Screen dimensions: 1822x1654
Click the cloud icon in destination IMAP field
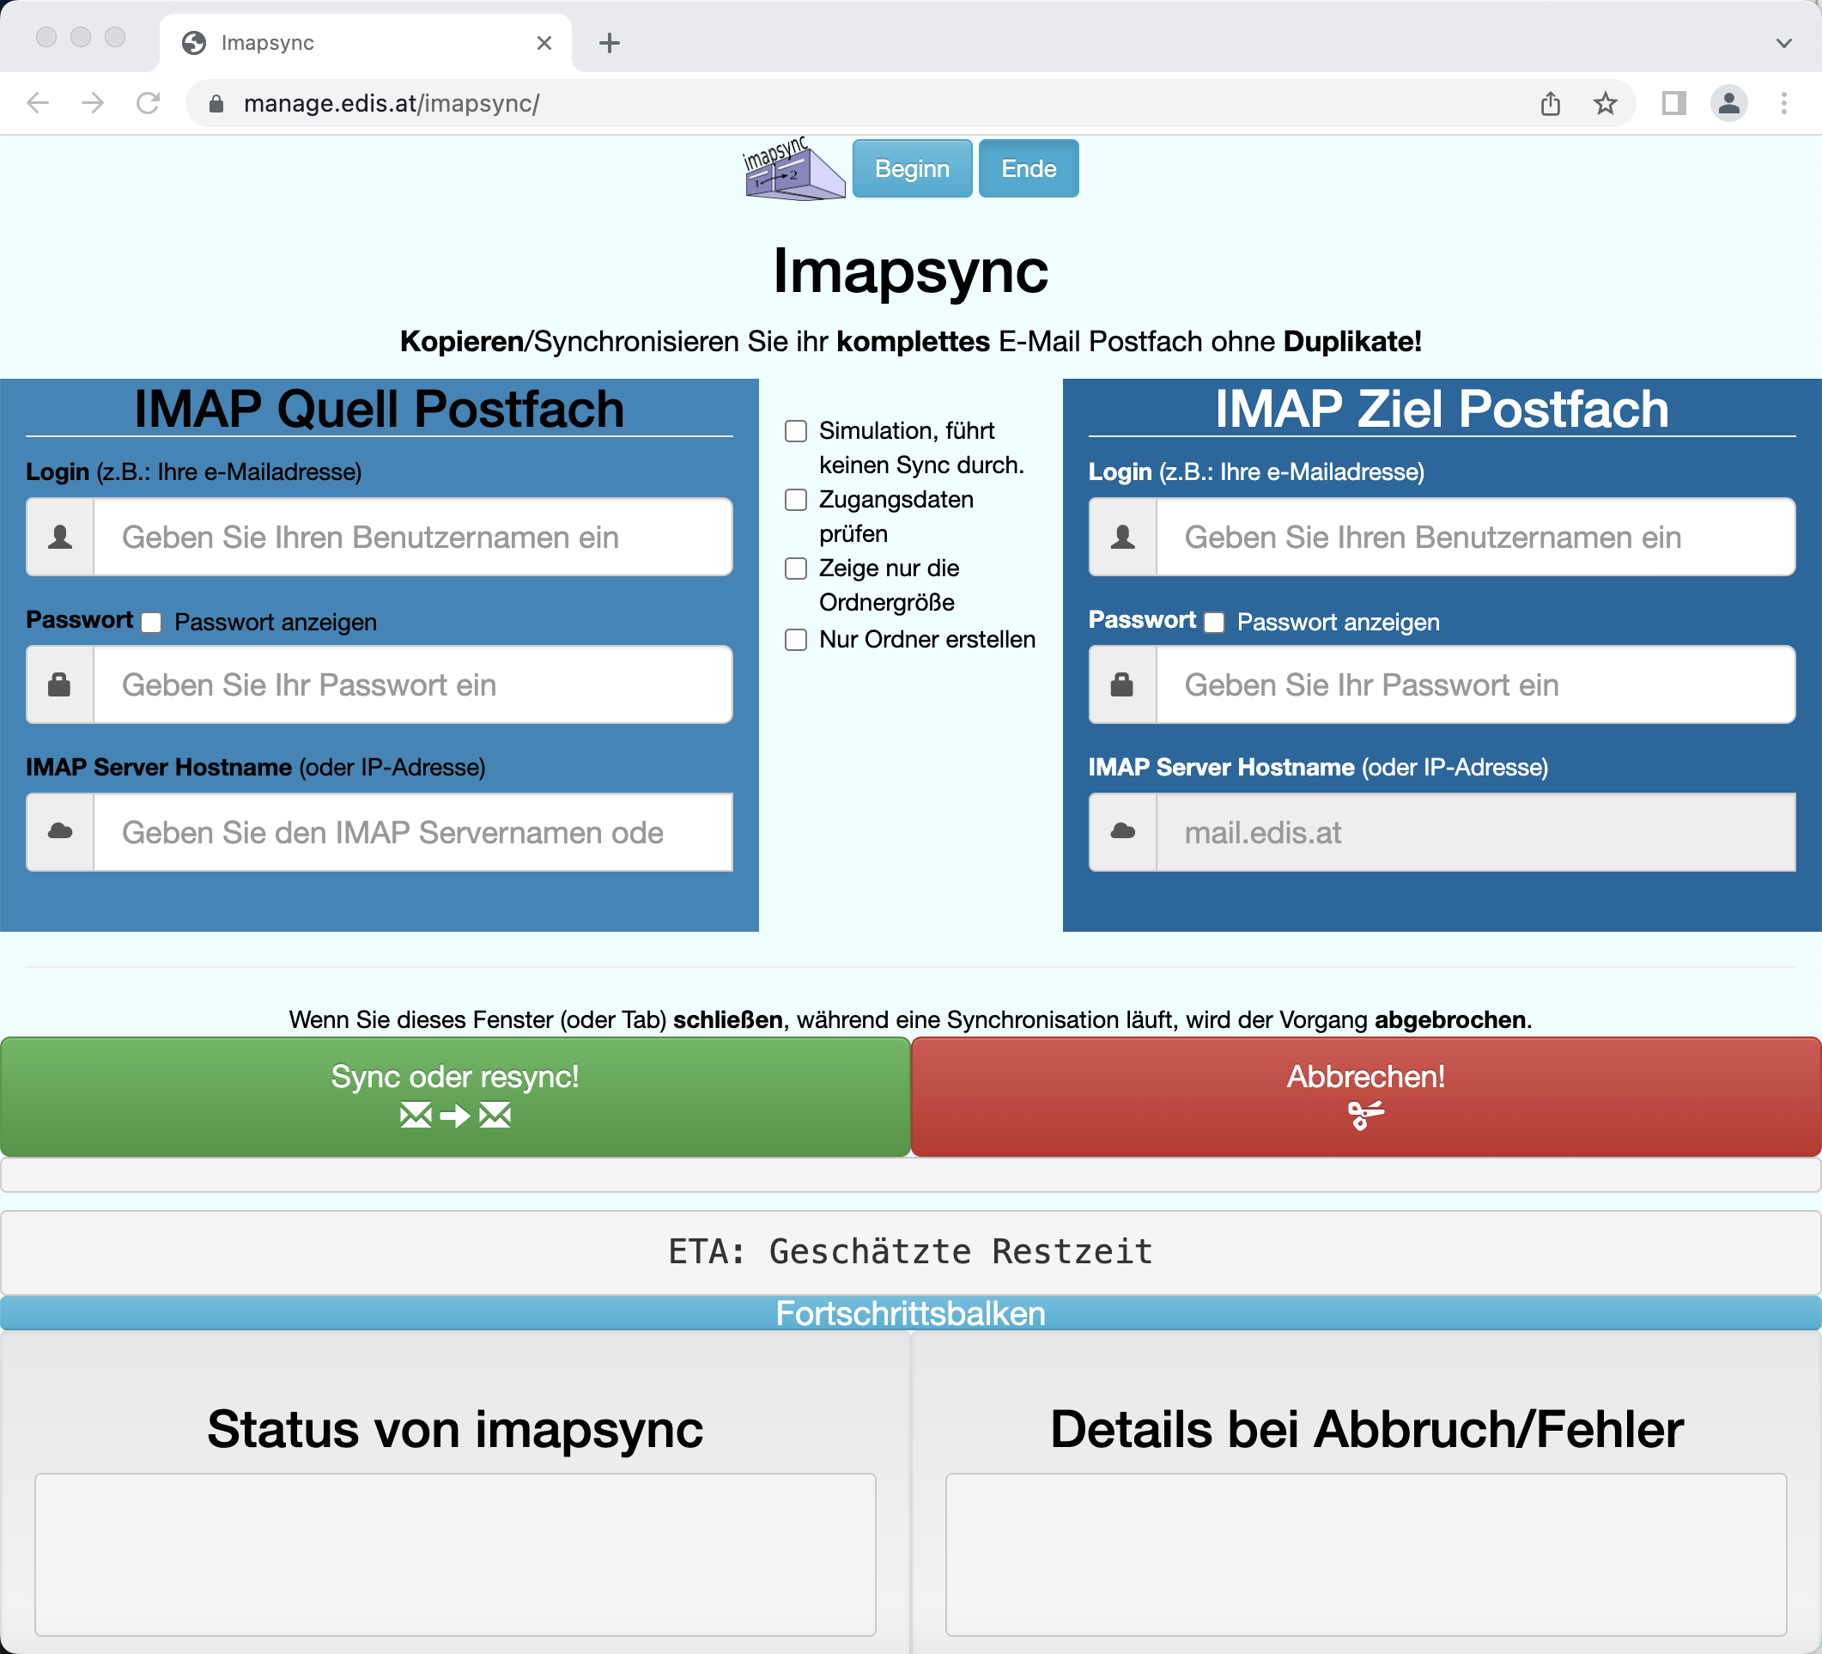coord(1122,832)
